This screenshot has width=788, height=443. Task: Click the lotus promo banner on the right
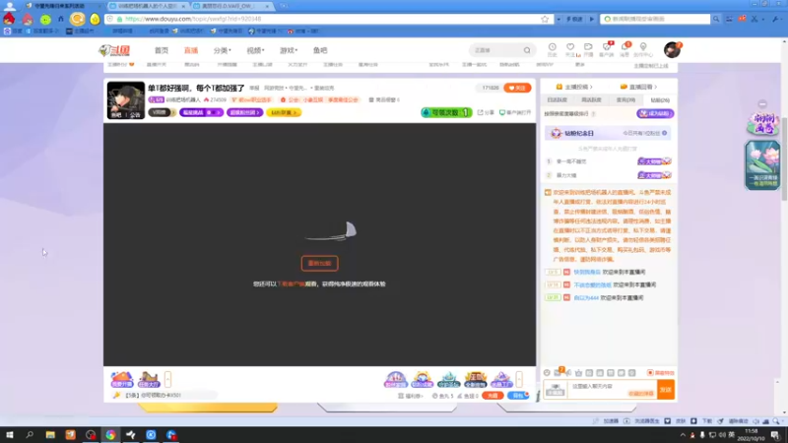click(762, 164)
